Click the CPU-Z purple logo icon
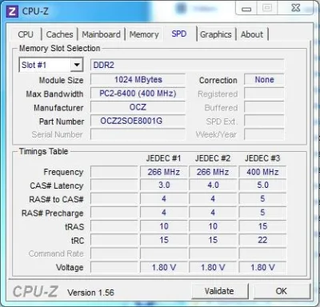Image resolution: width=320 pixels, height=307 pixels. (x=12, y=11)
